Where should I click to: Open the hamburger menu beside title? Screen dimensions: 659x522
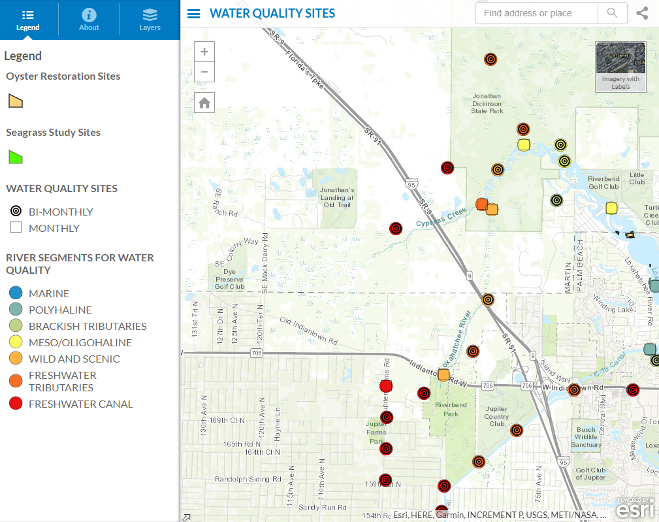click(193, 14)
